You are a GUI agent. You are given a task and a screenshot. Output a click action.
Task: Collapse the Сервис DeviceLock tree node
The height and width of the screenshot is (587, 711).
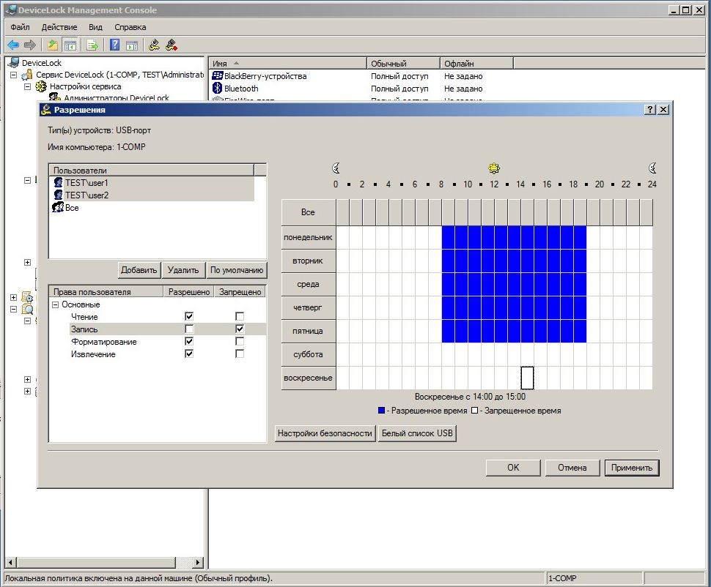14,75
